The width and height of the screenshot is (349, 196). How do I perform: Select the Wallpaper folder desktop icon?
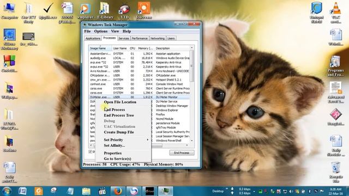coord(9,91)
